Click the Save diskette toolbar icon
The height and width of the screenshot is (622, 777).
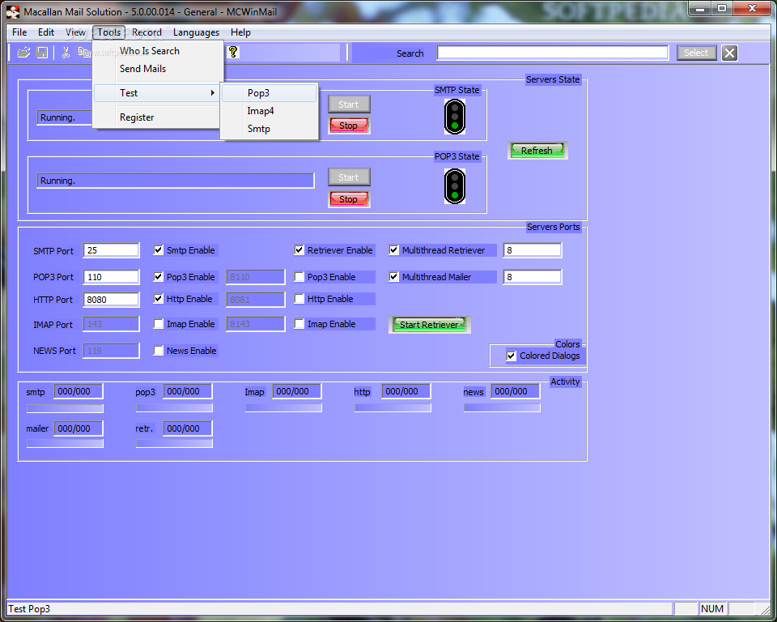[x=42, y=52]
